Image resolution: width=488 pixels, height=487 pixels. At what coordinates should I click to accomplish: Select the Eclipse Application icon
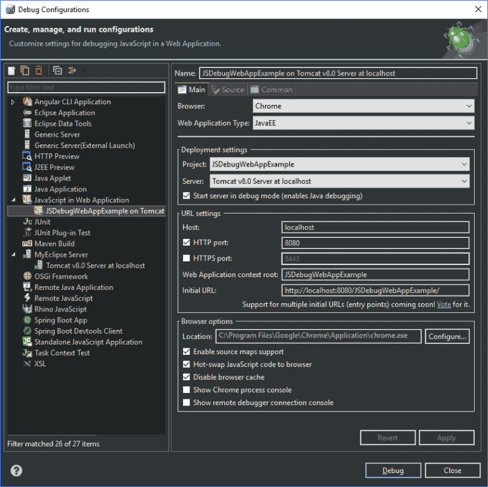(x=27, y=113)
